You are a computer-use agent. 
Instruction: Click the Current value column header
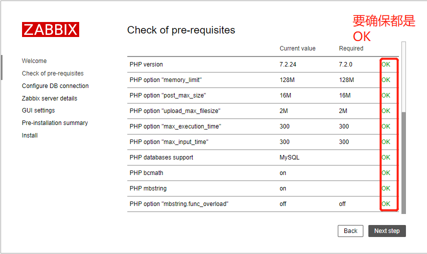298,48
